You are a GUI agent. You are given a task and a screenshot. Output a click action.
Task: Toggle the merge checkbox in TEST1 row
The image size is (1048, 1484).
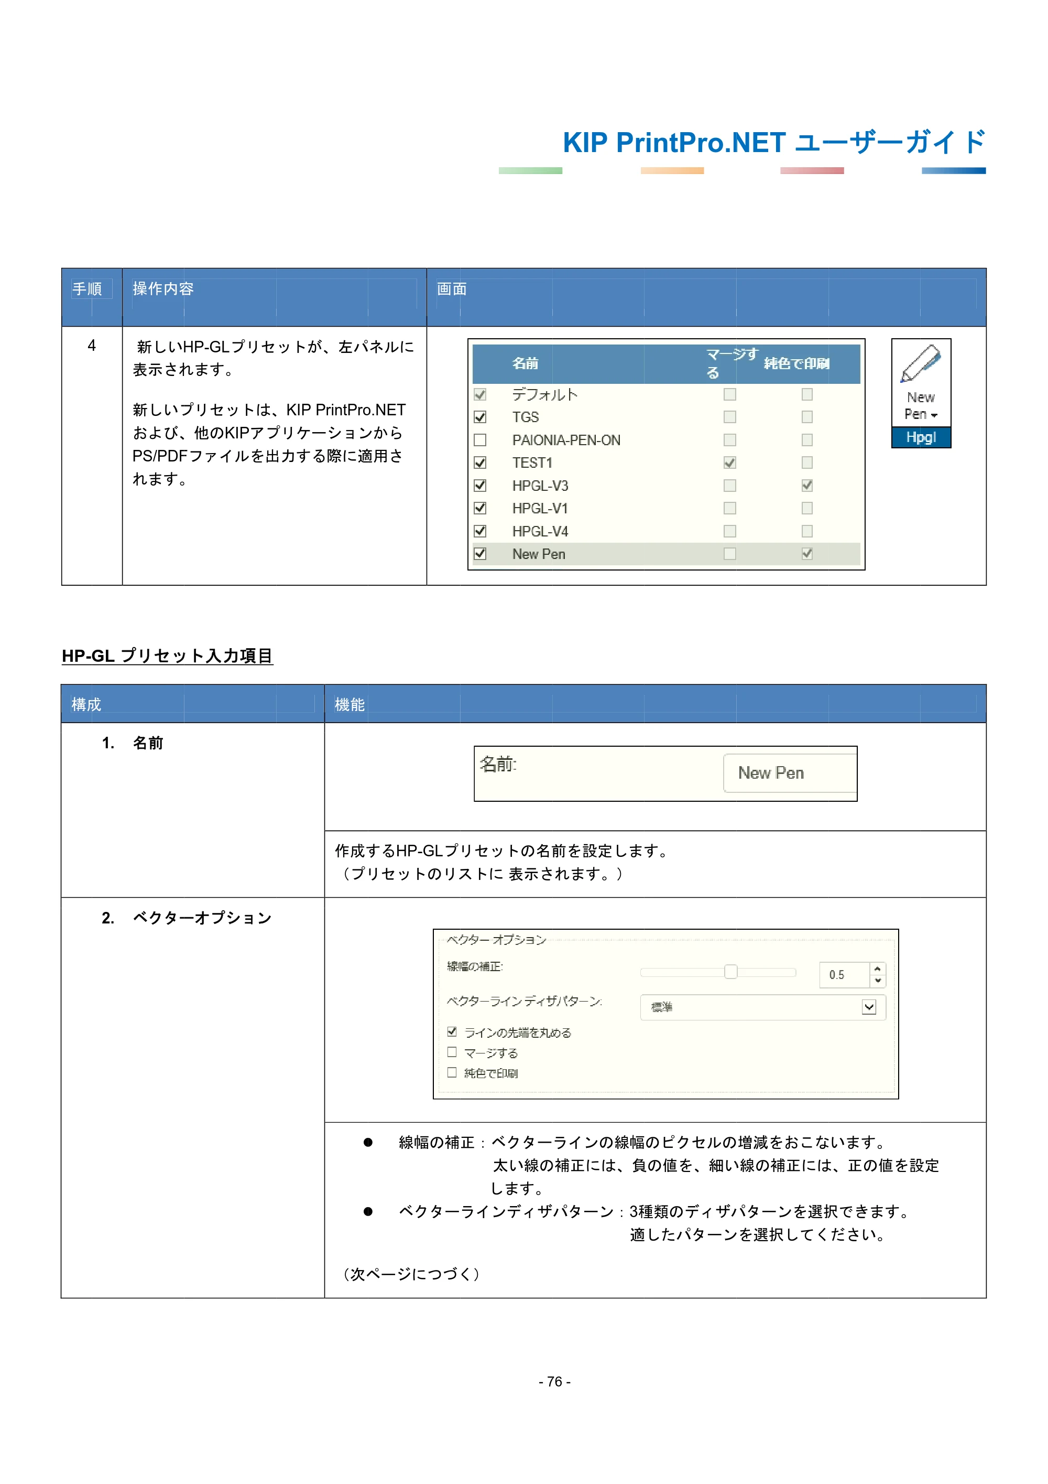click(729, 463)
